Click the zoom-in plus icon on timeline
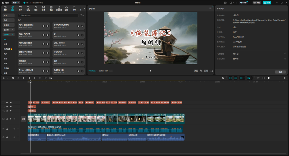The height and width of the screenshot is (156, 289). (285, 78)
